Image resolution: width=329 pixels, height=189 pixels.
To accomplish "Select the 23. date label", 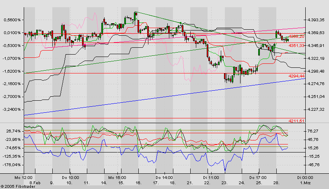I will [x=224, y=183].
